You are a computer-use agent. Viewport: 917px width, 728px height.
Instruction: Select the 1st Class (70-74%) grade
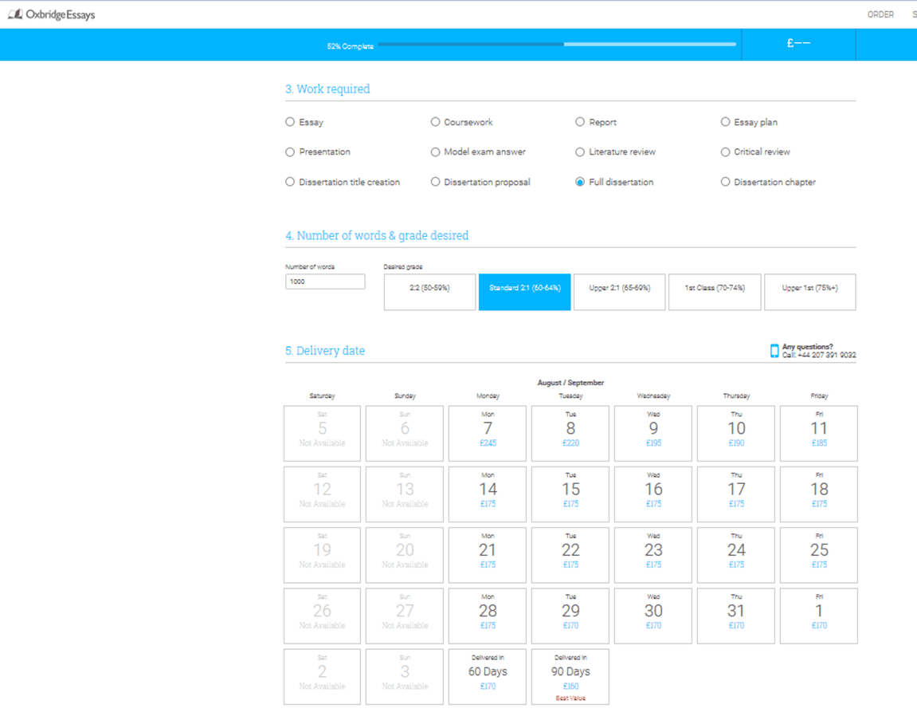coord(715,292)
